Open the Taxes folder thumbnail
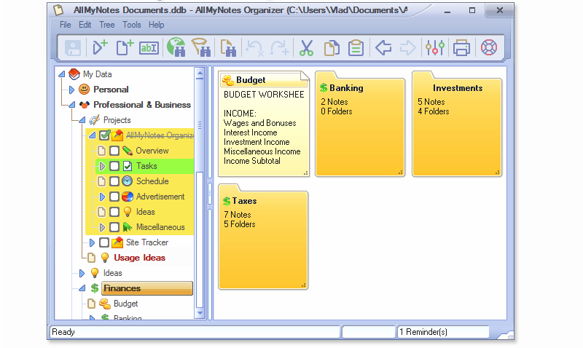583x348 pixels. click(263, 237)
